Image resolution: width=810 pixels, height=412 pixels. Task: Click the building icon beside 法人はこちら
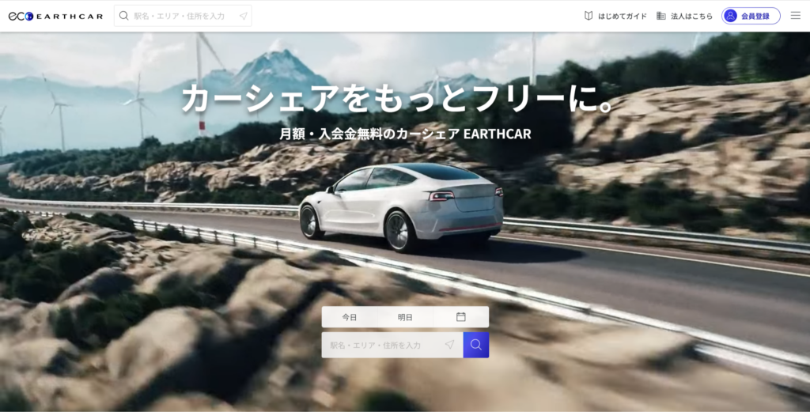661,16
